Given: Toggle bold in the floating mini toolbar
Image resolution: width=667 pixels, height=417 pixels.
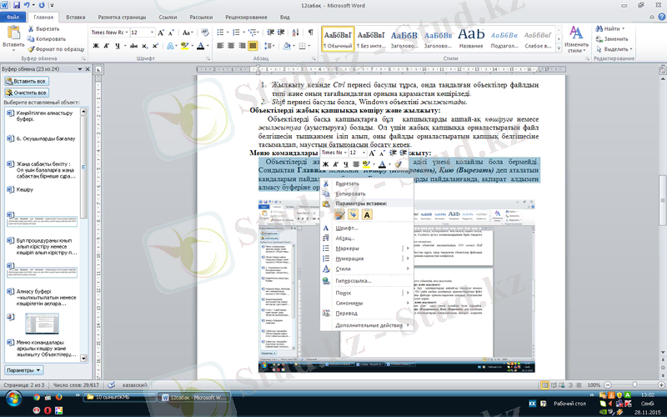Looking at the screenshot, I should [326, 164].
